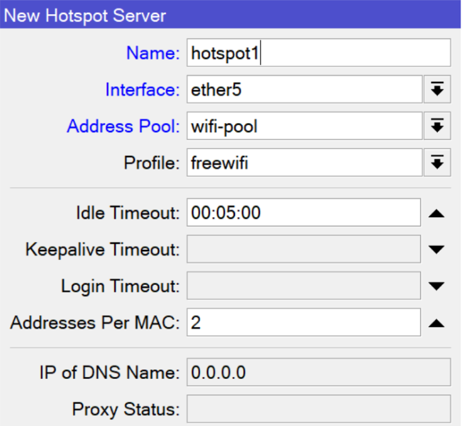Click the empty Keepalive Timeout field

click(x=304, y=249)
